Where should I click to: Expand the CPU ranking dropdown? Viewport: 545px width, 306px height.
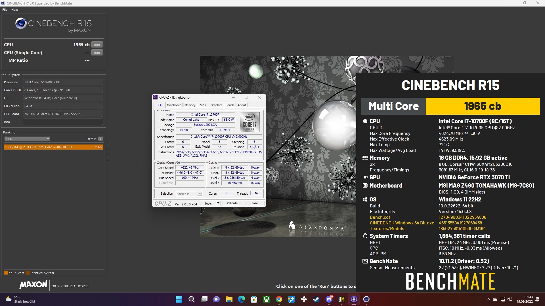tap(27, 139)
